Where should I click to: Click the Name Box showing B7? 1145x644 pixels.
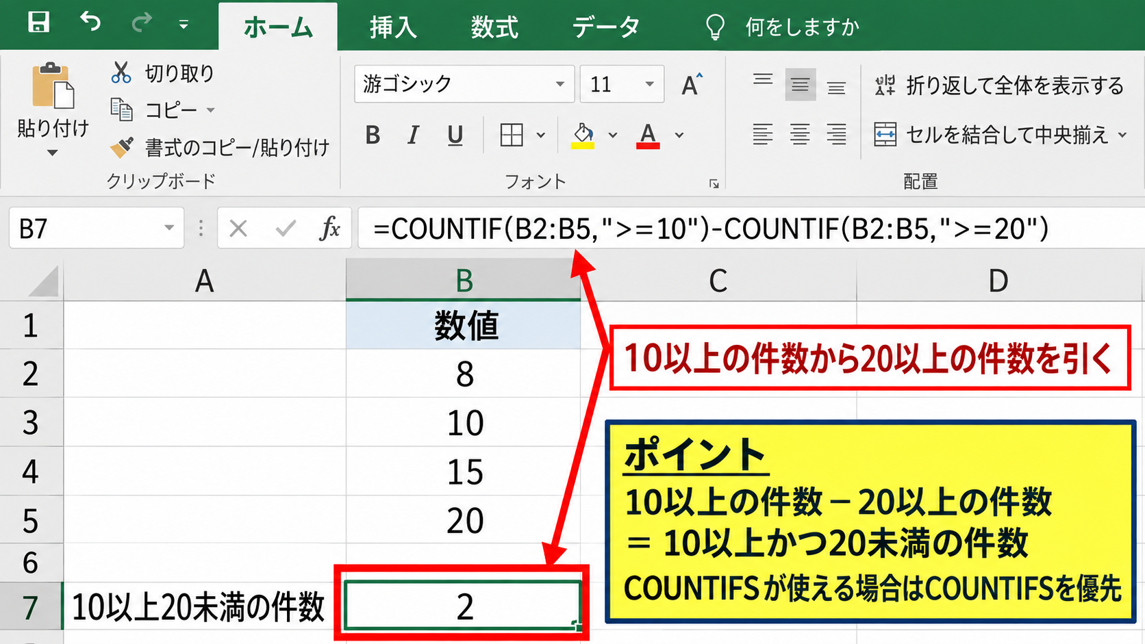click(x=97, y=228)
